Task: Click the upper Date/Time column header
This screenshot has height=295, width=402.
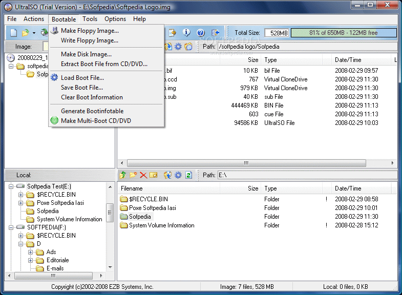Action: click(361, 60)
